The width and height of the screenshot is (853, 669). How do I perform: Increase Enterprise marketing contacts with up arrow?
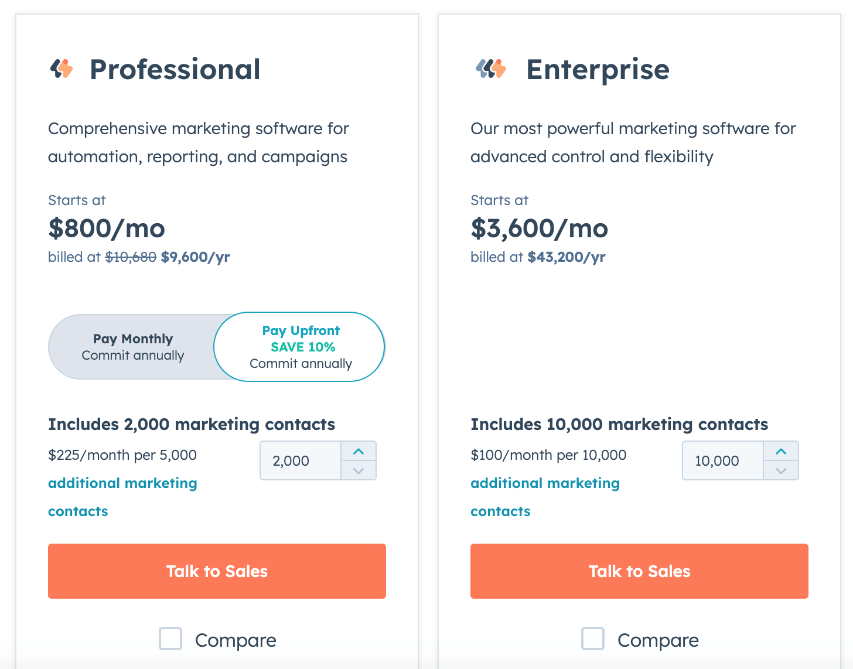tap(781, 452)
